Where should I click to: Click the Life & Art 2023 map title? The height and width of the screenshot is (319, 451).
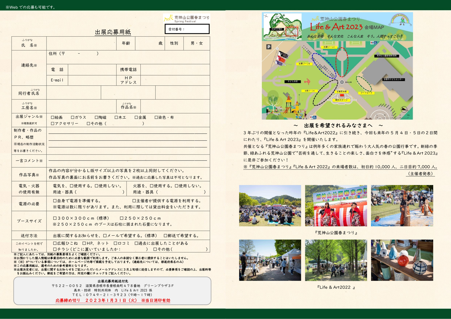coord(336,27)
